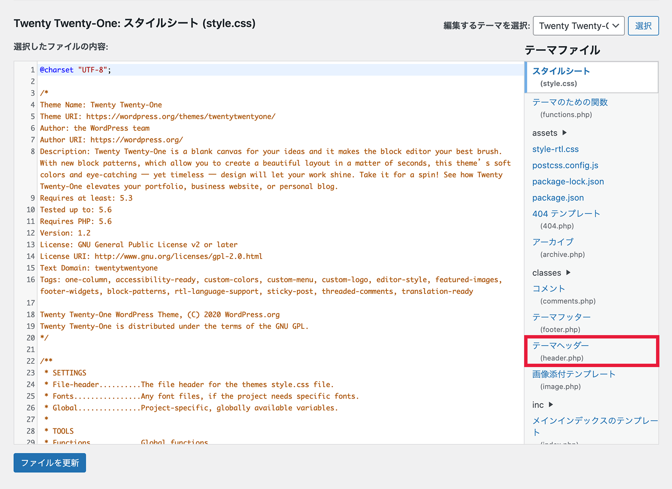
Task: Click the '* TOOLS' comment line
Action: click(x=59, y=431)
